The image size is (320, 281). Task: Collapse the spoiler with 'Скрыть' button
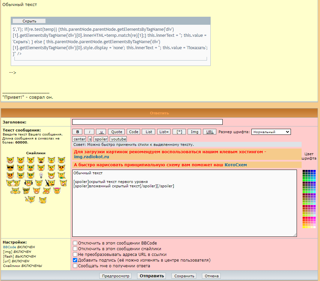click(29, 21)
